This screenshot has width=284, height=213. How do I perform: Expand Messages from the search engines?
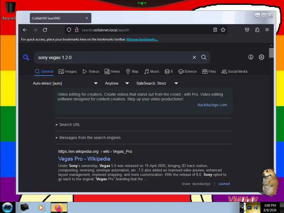(x=88, y=138)
